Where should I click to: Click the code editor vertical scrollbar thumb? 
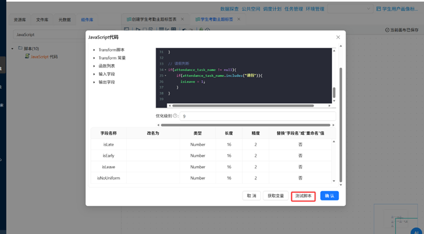(334, 92)
